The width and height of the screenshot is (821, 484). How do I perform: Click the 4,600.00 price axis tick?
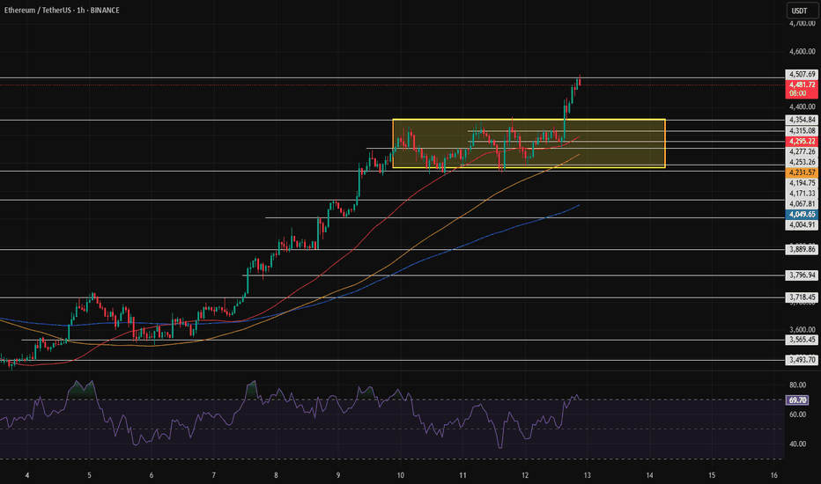pos(803,51)
